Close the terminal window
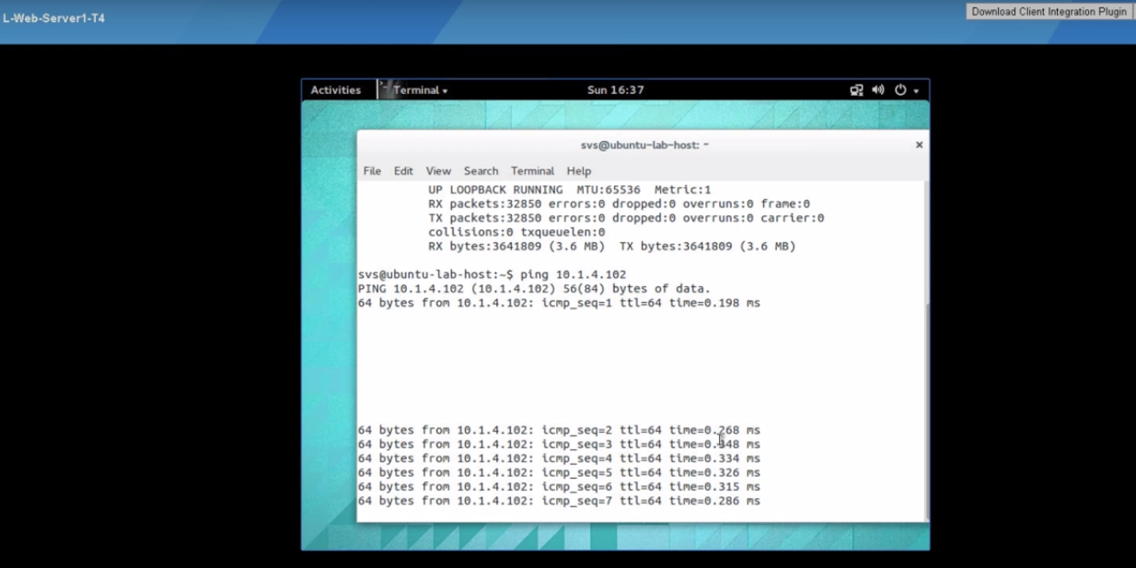 click(x=919, y=145)
